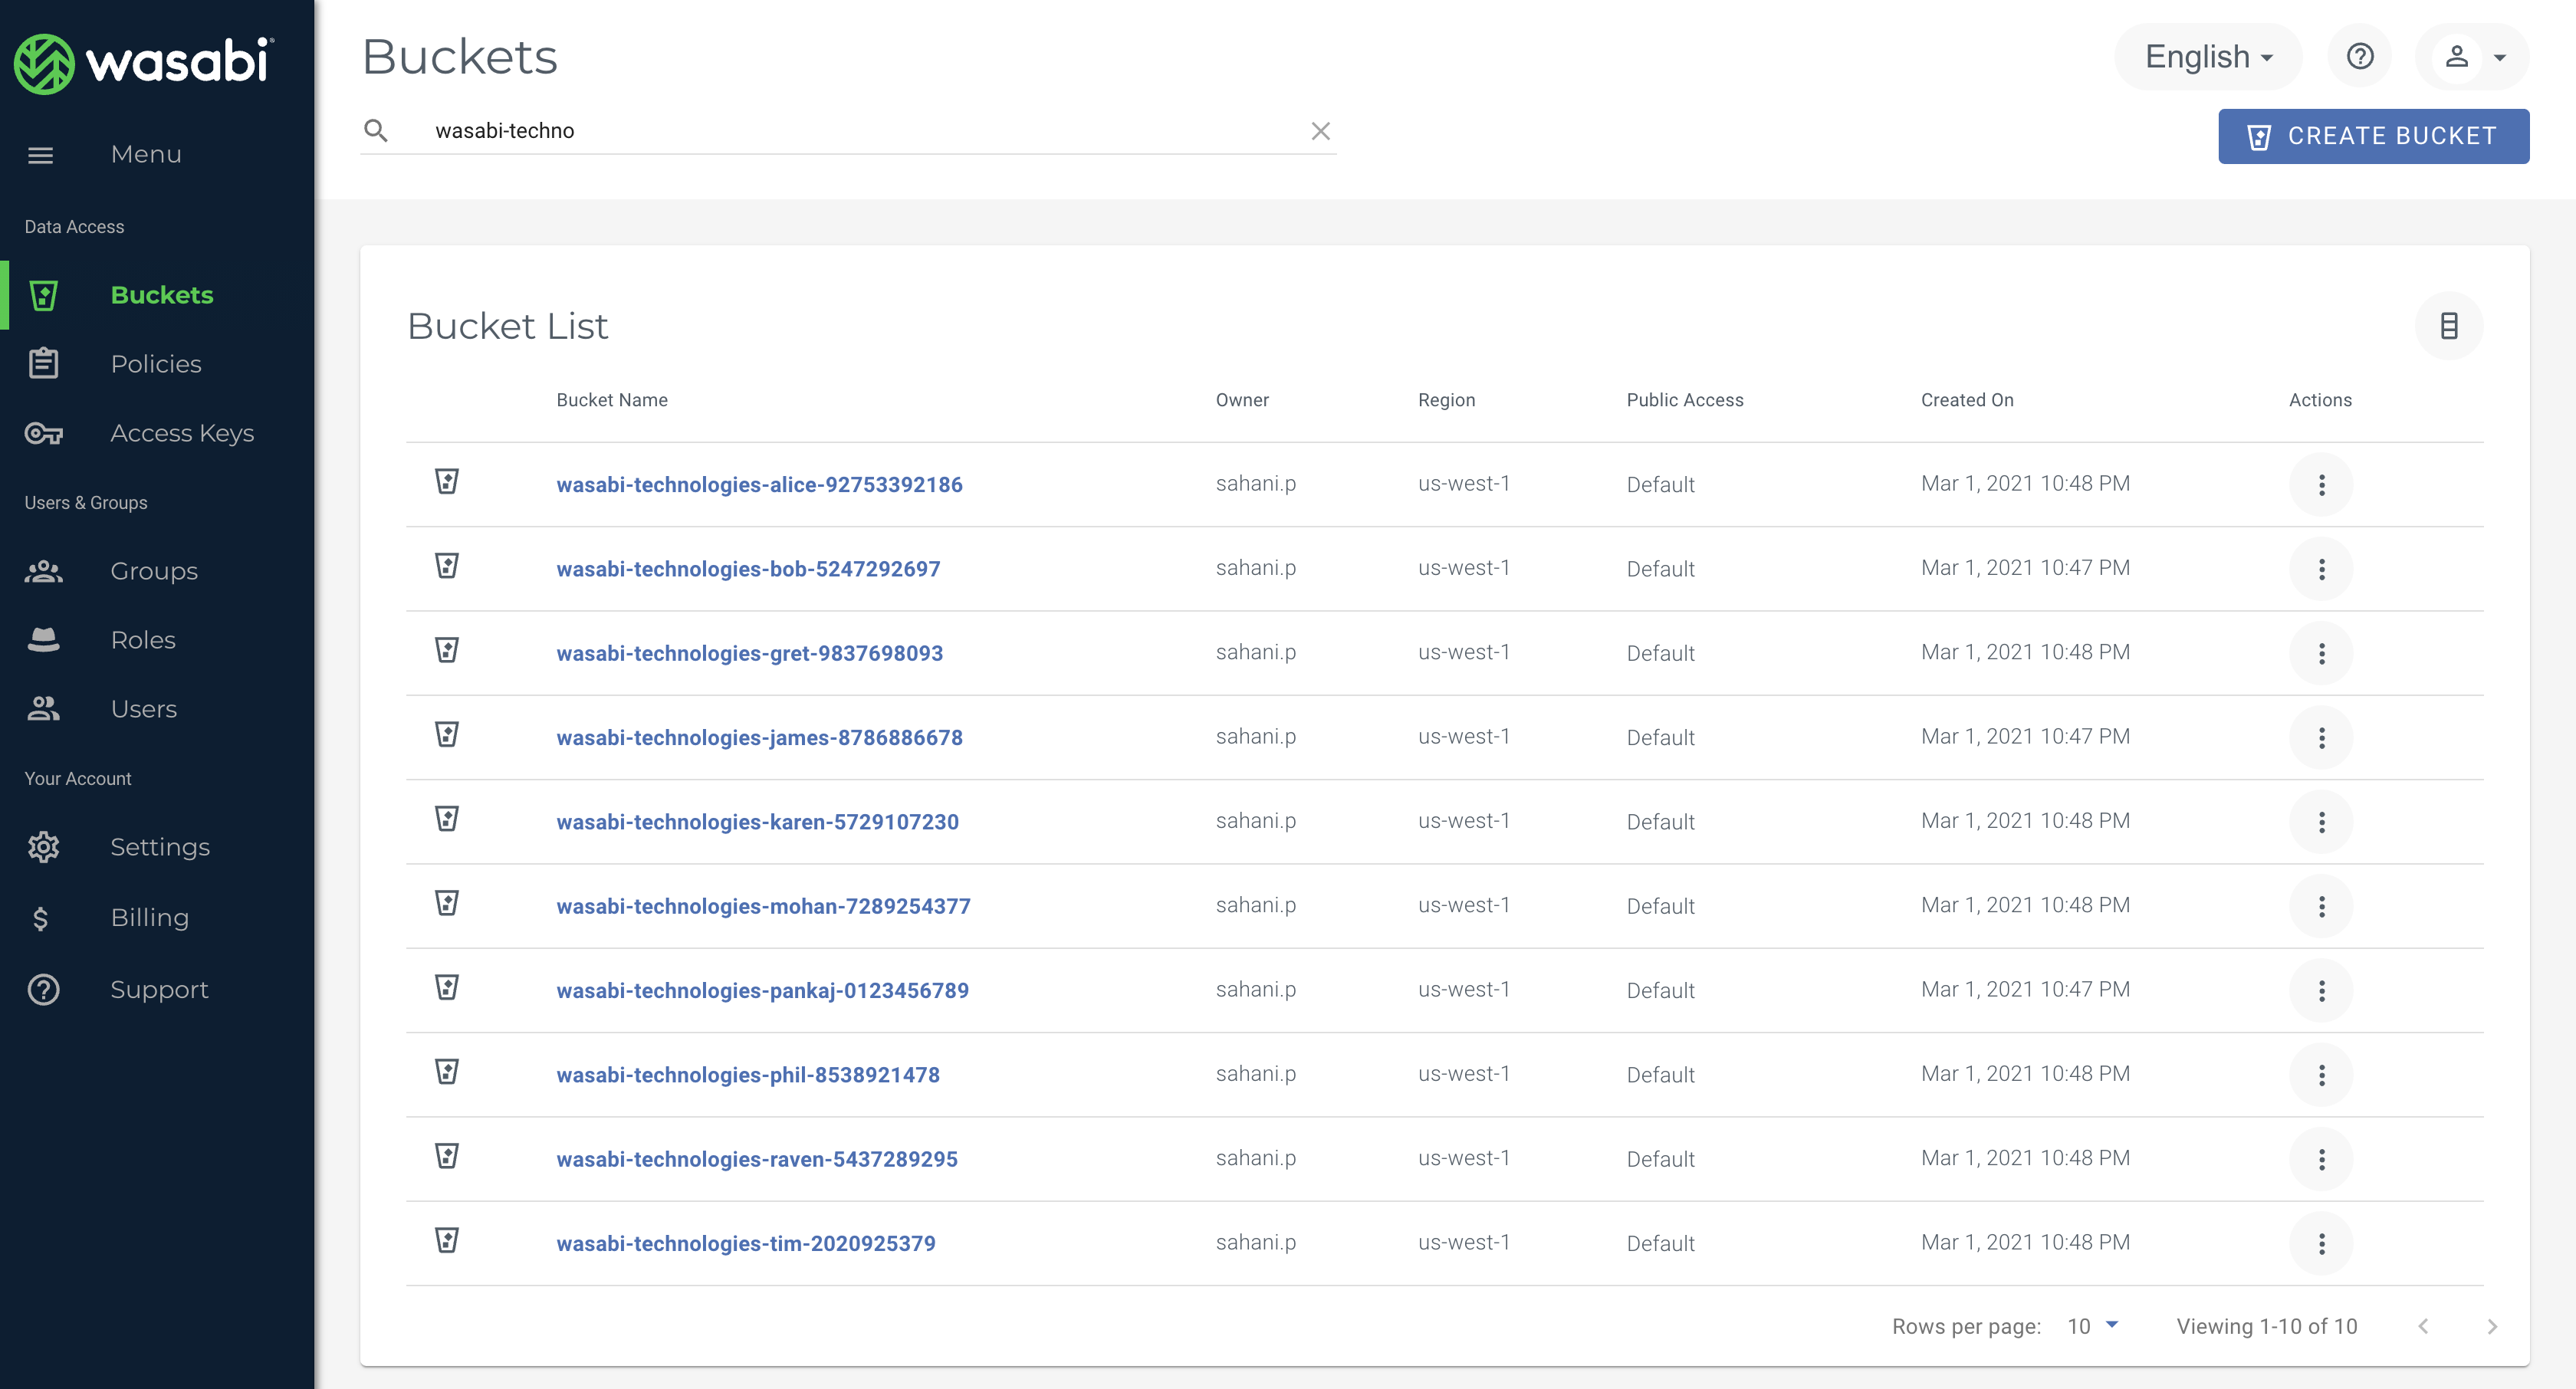Open actions menu for phil bucket
Viewport: 2576px width, 1389px height.
click(2321, 1075)
